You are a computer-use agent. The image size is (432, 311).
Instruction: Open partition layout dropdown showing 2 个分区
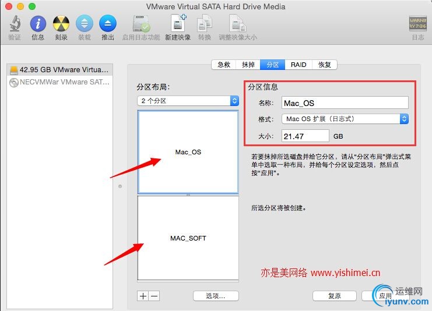[x=188, y=101]
